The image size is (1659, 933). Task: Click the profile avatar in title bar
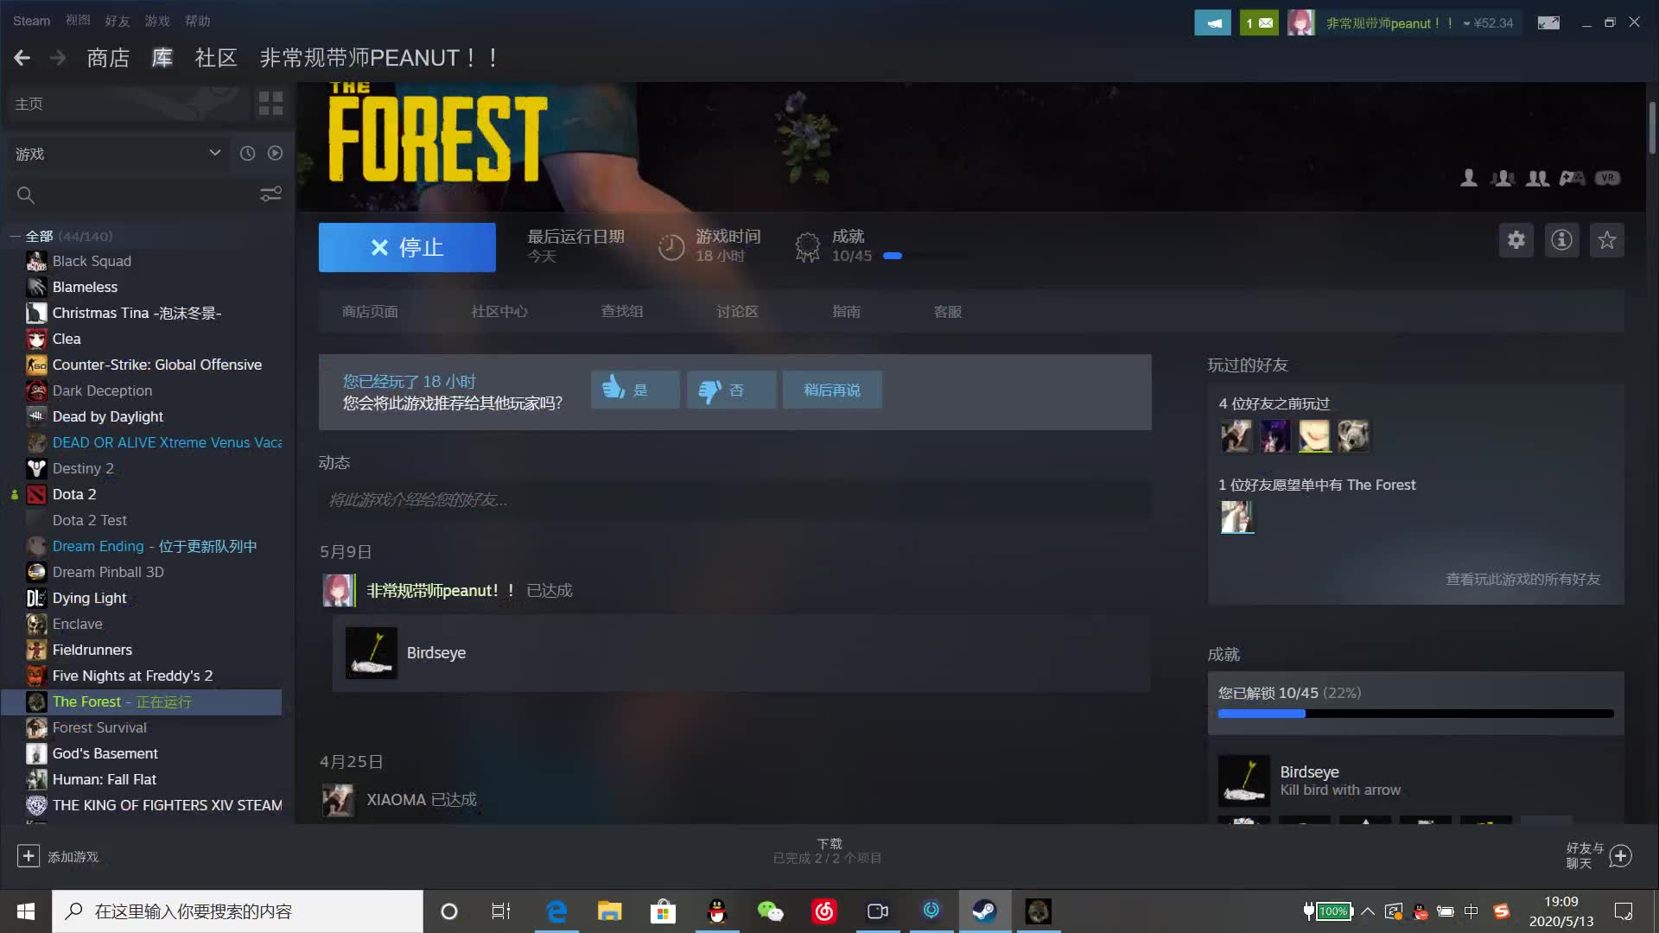[x=1300, y=23]
